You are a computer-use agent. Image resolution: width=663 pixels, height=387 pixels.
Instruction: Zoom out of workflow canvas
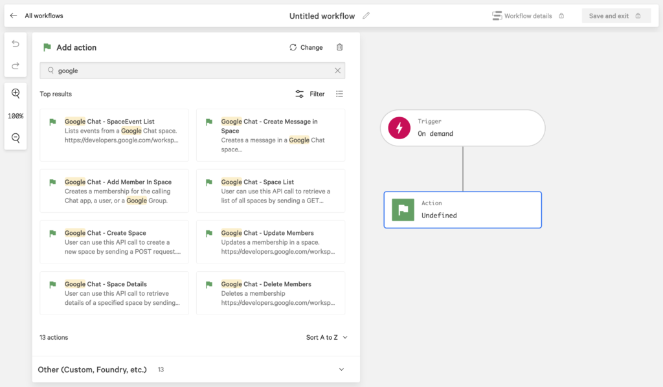[16, 138]
